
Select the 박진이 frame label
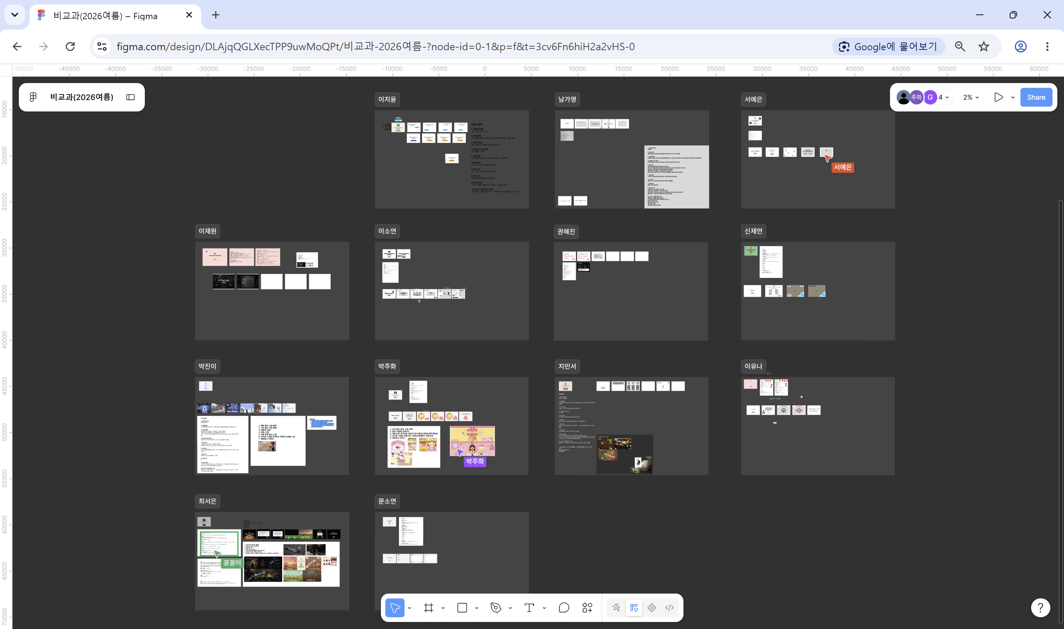tap(207, 366)
